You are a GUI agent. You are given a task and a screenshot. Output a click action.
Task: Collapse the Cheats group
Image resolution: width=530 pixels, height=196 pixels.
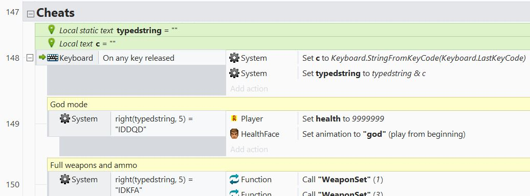pyautogui.click(x=30, y=14)
